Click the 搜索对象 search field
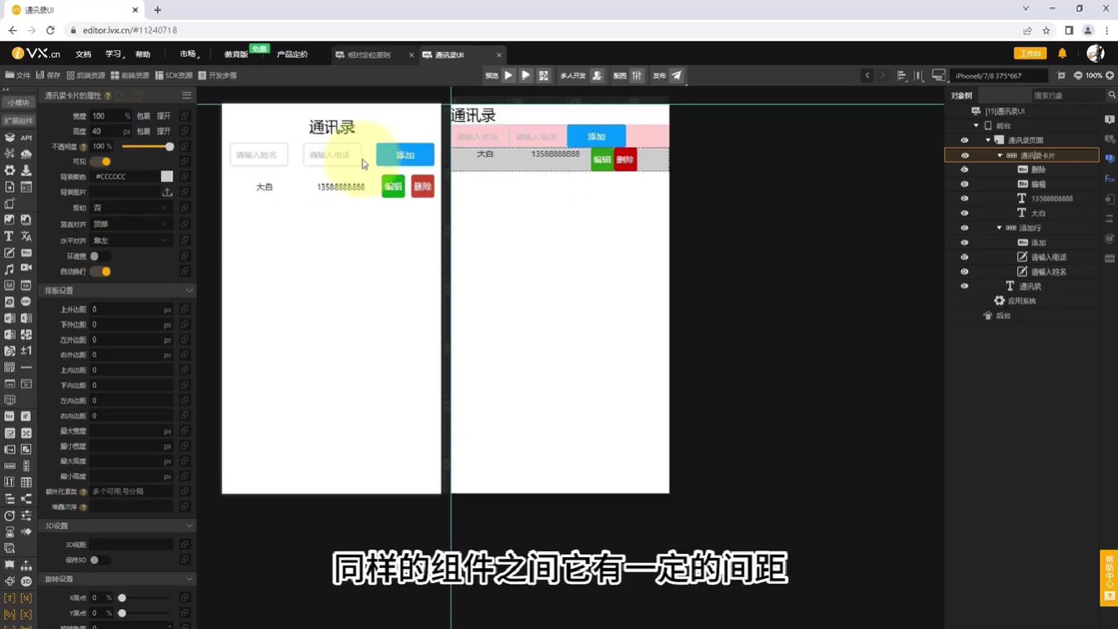 coord(1068,95)
